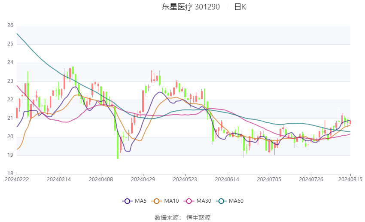This screenshot has height=222, width=365.
Task: Select the 20240429 x-axis date label
Action: 143,179
